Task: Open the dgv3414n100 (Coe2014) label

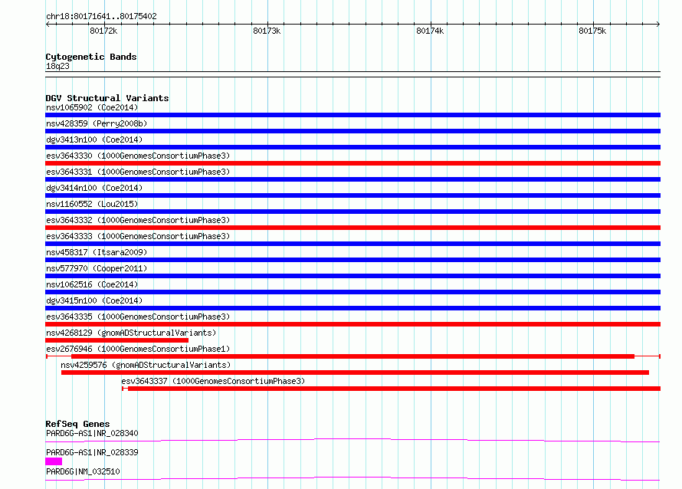Action: click(x=94, y=188)
